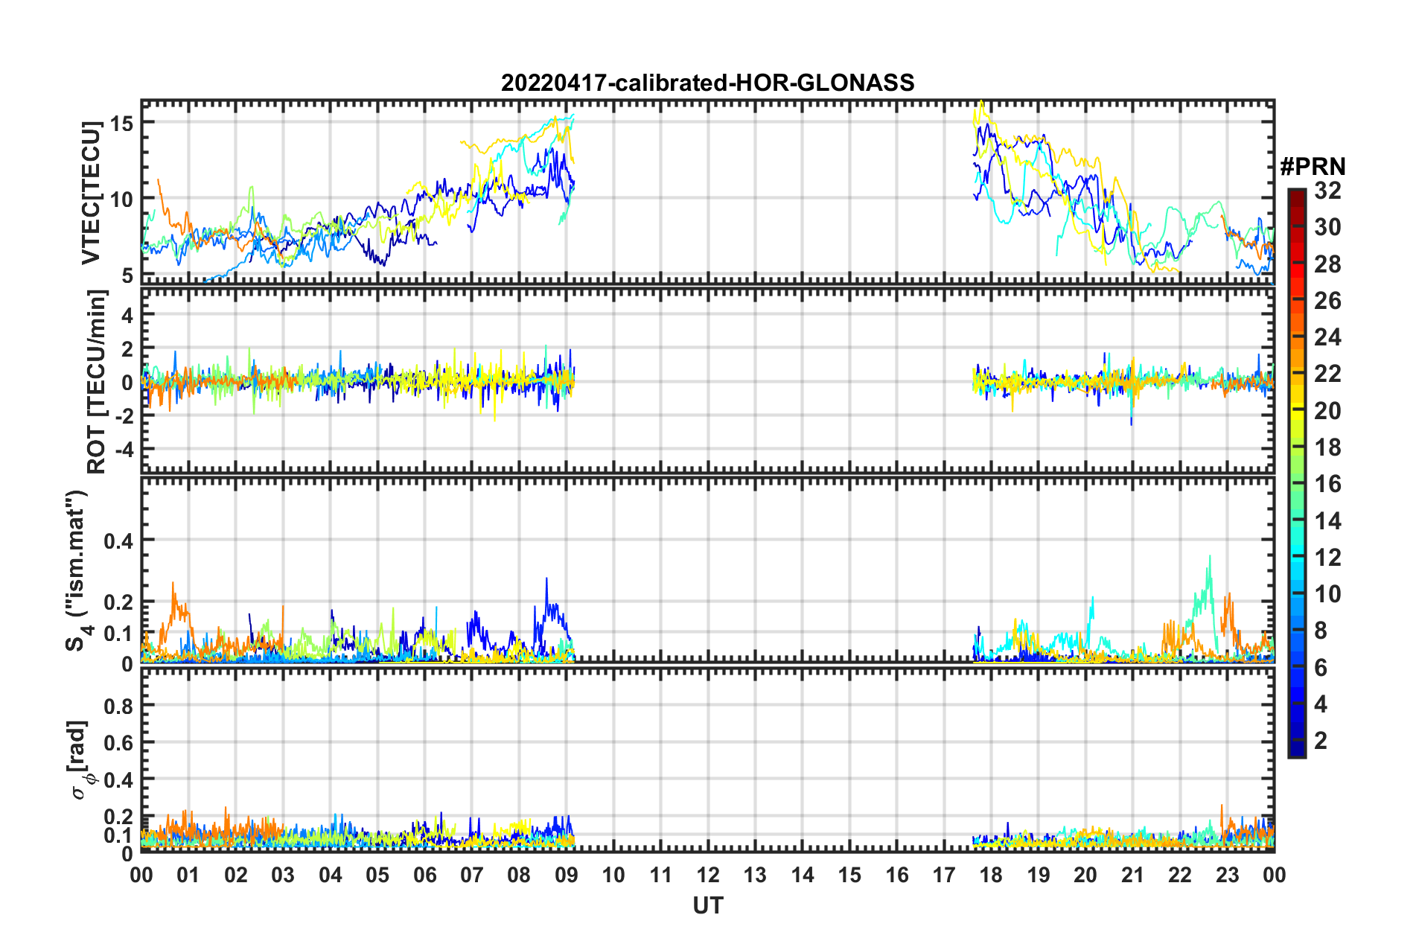Viewport: 1416px width, 947px height.
Task: Click ROT y-axis tick label -4
Action: (x=126, y=450)
